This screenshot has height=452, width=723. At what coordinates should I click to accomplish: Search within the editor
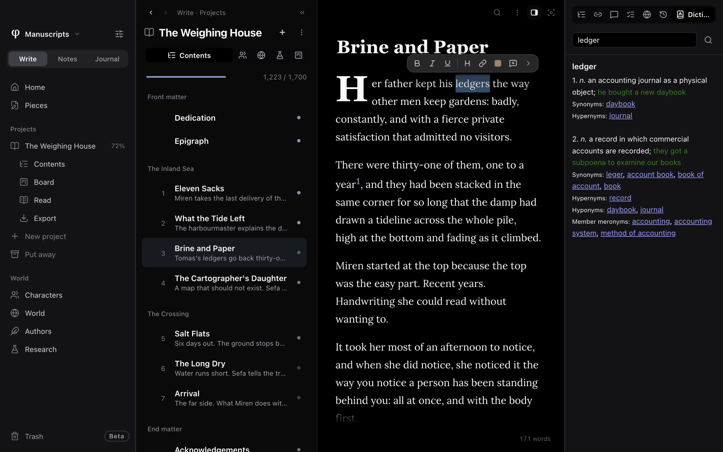coord(497,13)
